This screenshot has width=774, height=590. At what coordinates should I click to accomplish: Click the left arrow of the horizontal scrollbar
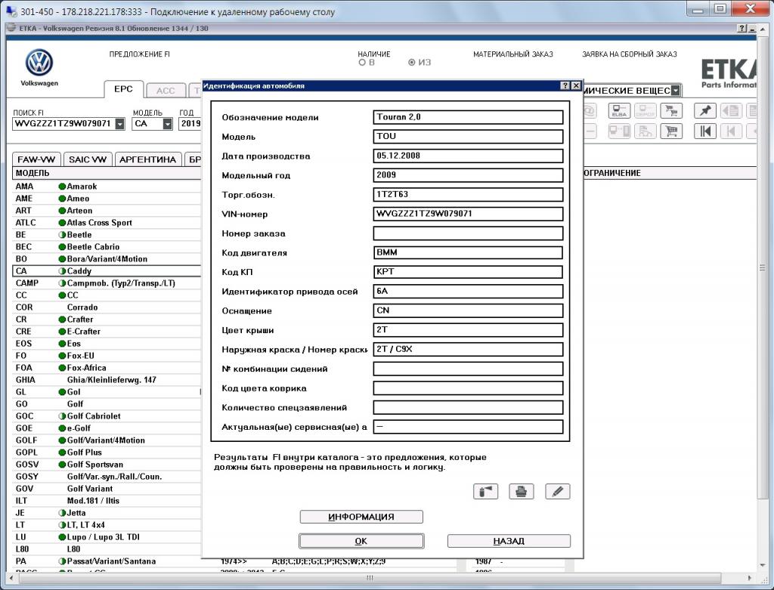[x=11, y=578]
